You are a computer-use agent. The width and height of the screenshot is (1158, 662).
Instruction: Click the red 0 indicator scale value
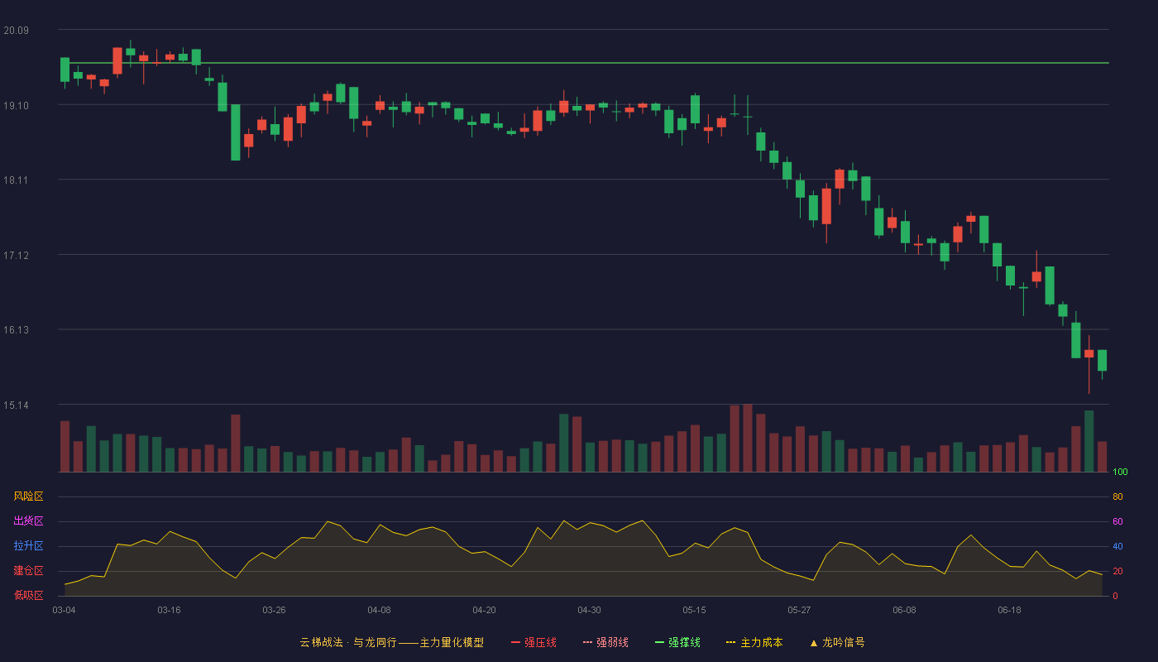click(x=1115, y=596)
